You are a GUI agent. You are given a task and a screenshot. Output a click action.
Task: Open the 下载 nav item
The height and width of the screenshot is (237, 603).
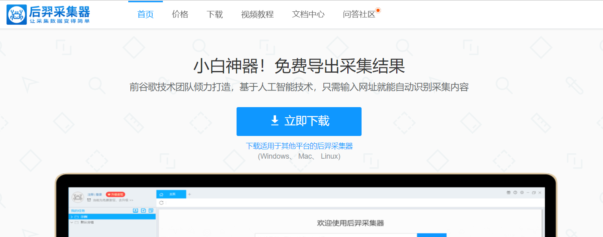tap(215, 15)
